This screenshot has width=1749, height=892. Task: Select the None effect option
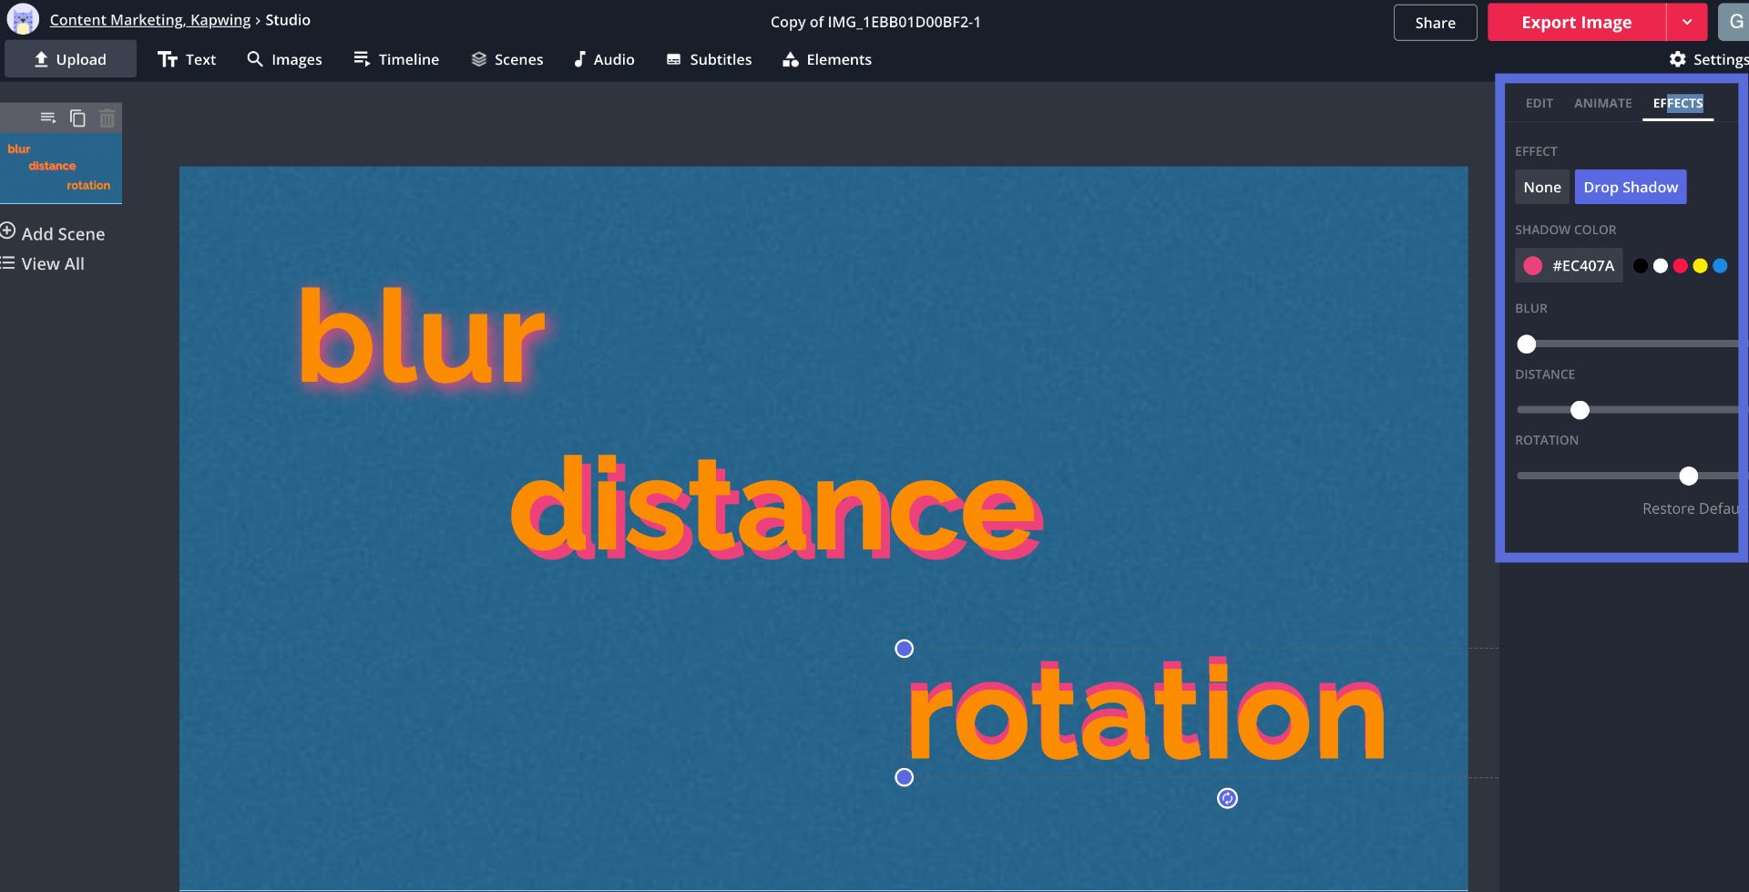coord(1541,187)
